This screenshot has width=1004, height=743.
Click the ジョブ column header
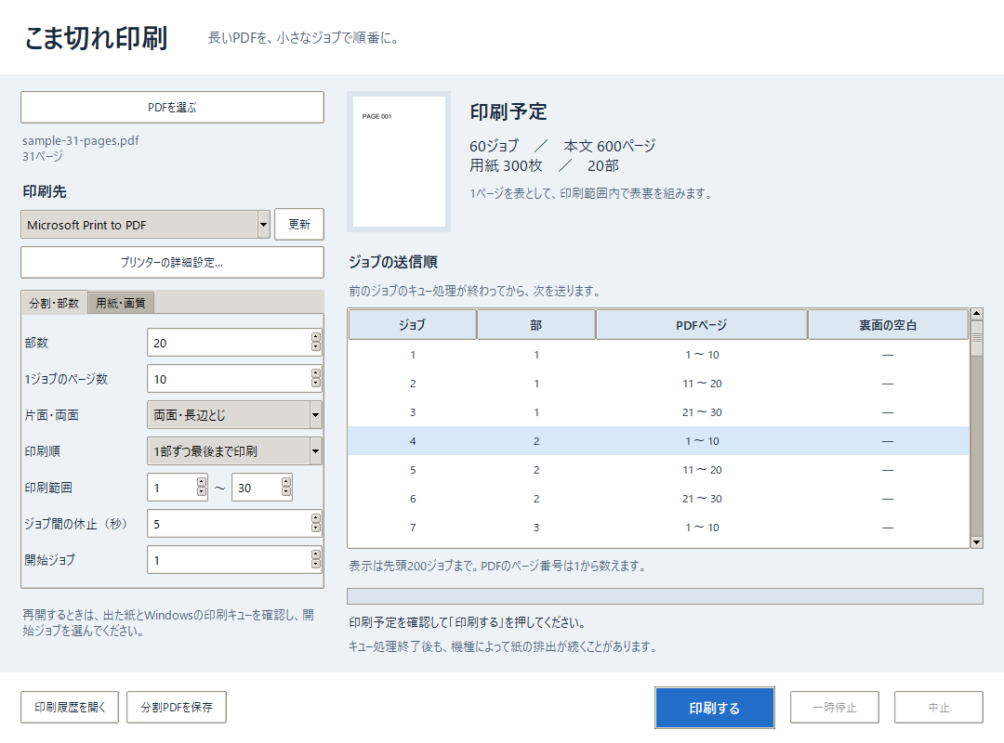pyautogui.click(x=413, y=325)
